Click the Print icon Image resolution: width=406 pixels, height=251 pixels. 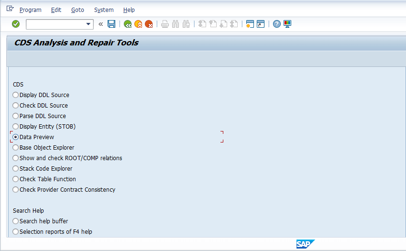(165, 24)
